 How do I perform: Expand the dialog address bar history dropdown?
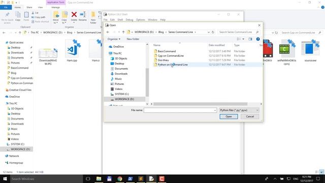[209, 32]
